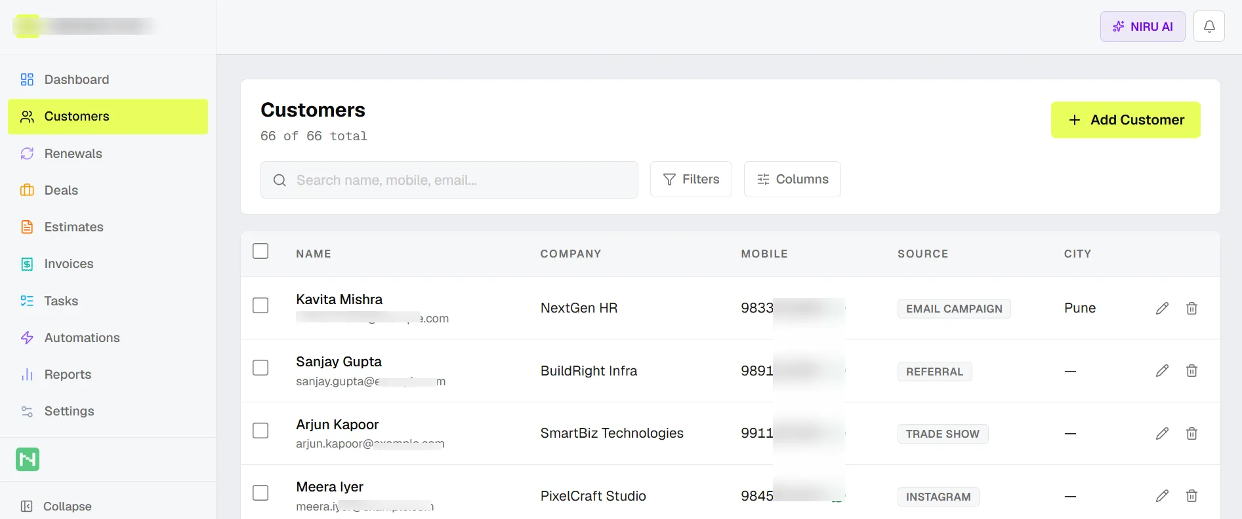This screenshot has width=1242, height=519.
Task: Open Sanjay Gupta customer name
Action: click(339, 362)
